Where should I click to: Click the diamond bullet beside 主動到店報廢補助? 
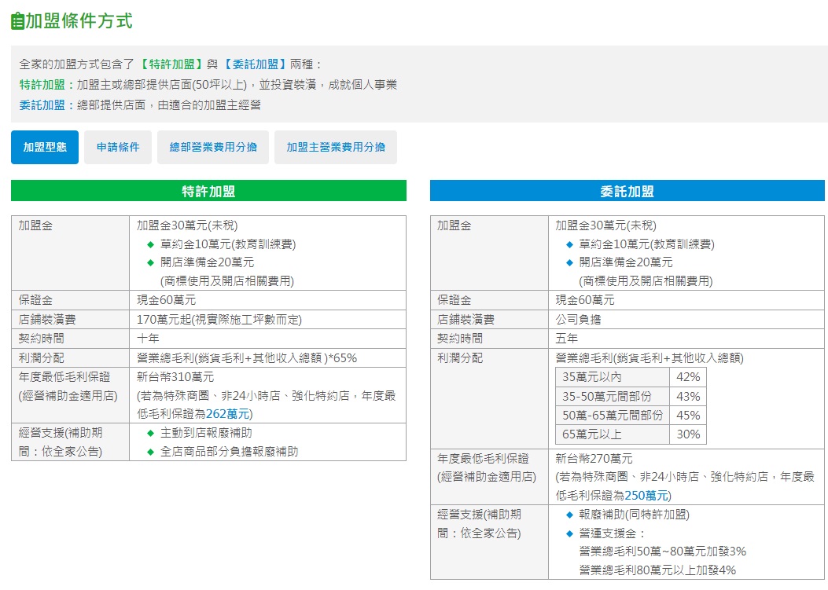point(150,431)
